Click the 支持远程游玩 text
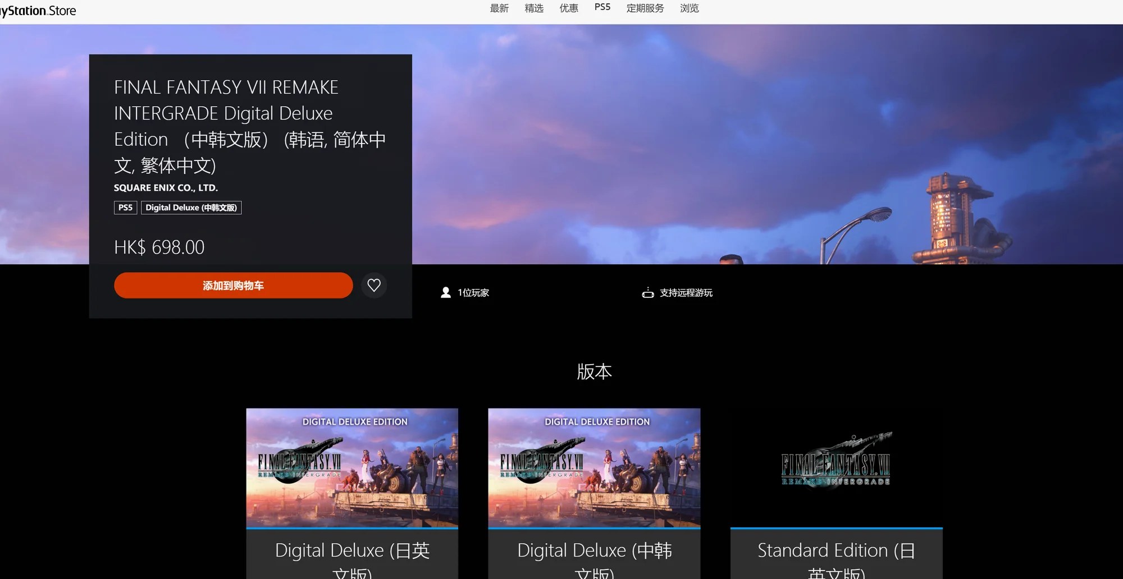The height and width of the screenshot is (579, 1123). [x=686, y=293]
